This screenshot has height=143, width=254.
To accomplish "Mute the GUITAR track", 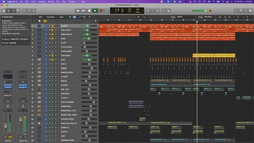I will (x=50, y=26).
